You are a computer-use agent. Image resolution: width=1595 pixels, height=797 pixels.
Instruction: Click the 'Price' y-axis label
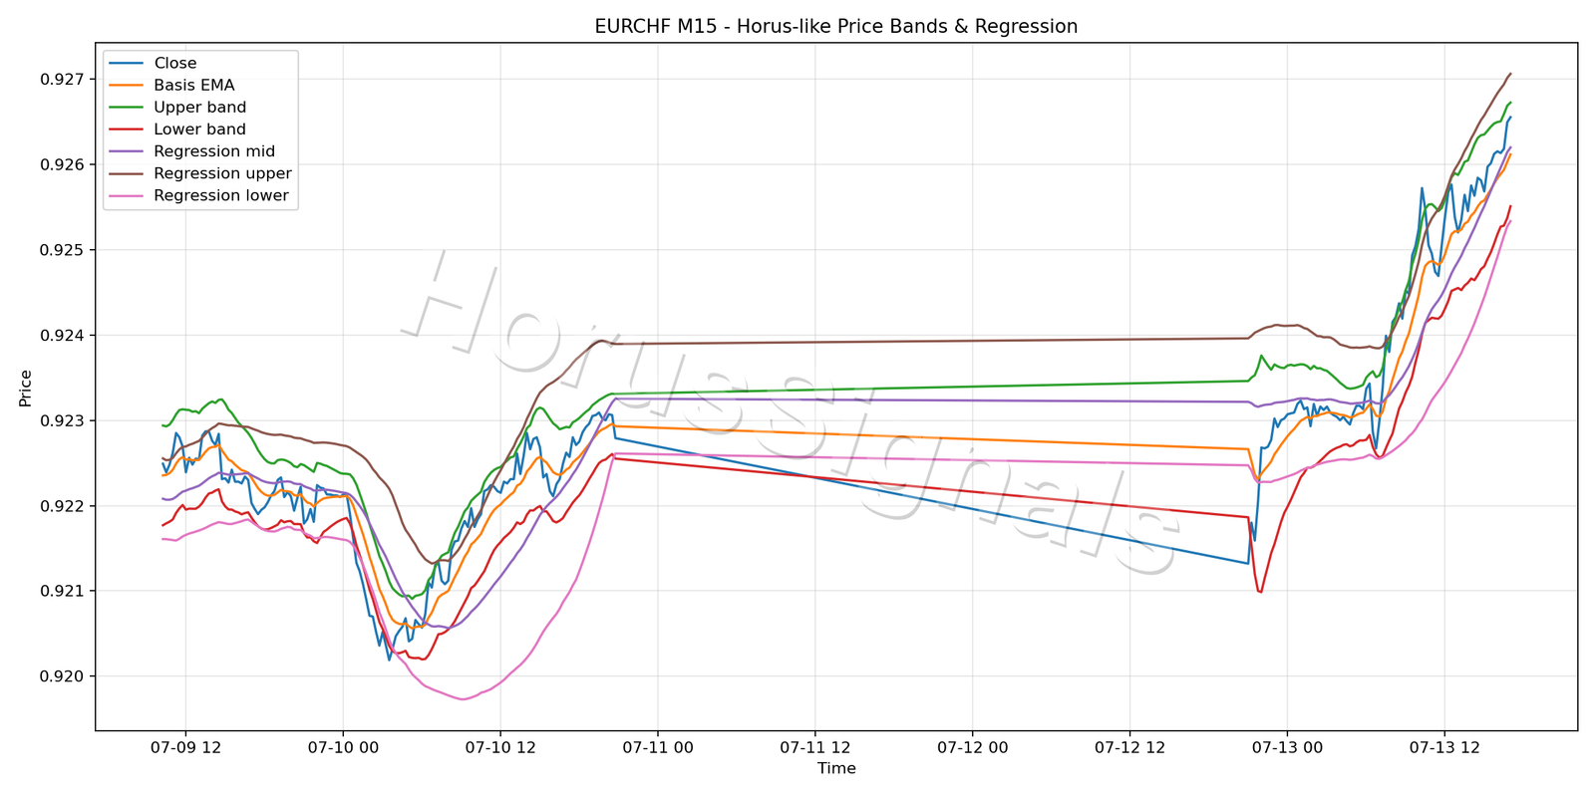(x=25, y=389)
